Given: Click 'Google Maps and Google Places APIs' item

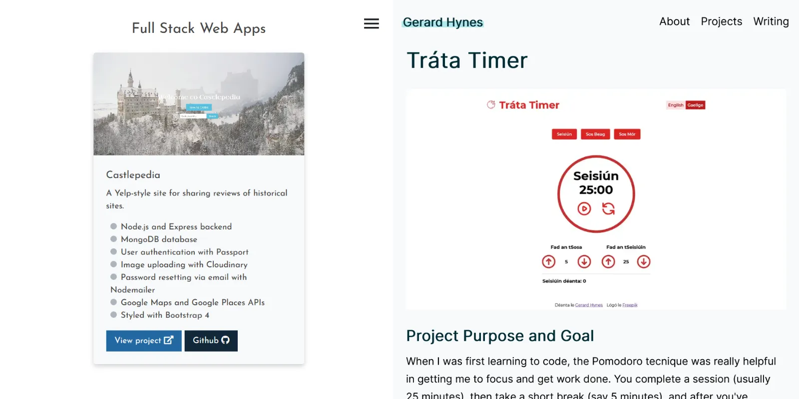Looking at the screenshot, I should pos(193,302).
